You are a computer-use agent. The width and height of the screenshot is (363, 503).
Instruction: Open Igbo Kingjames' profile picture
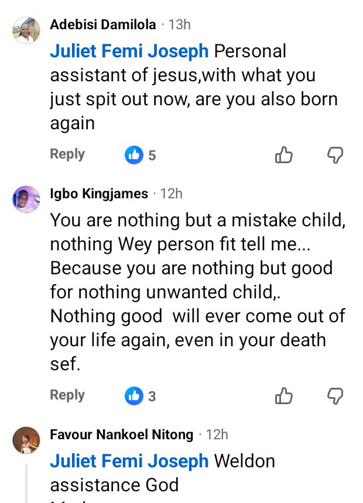(x=26, y=199)
